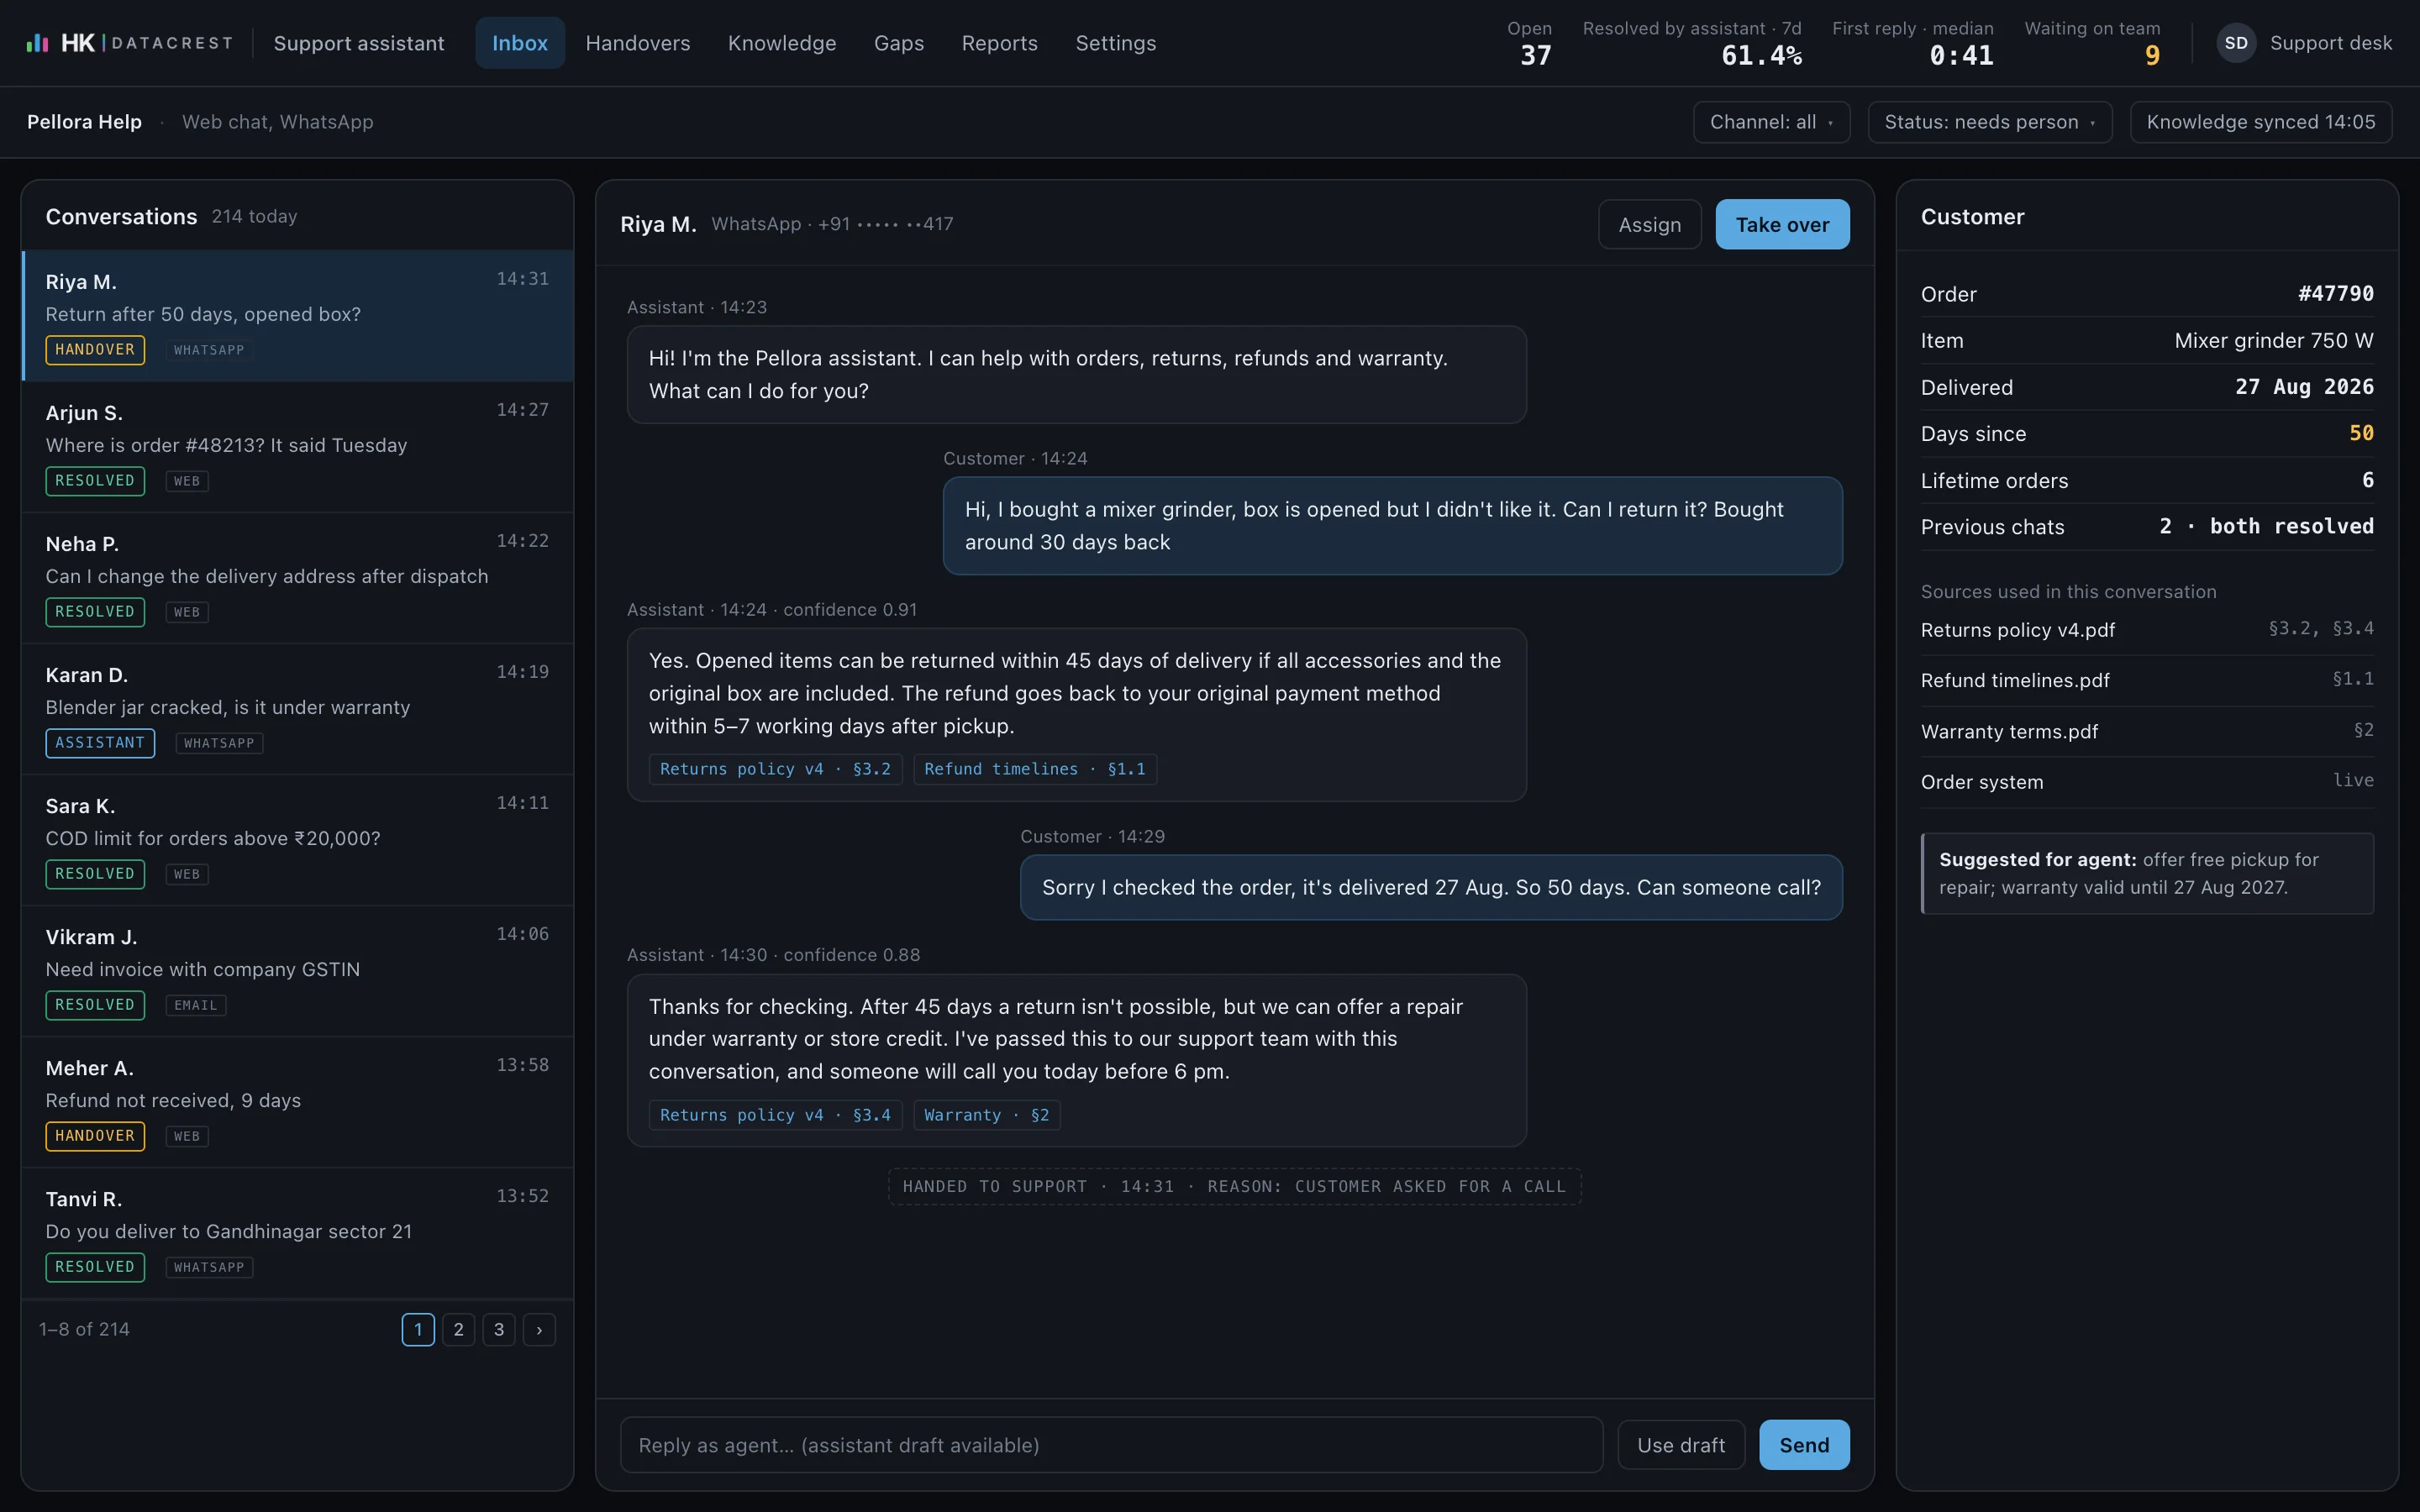Open the Gaps tab

coord(899,43)
